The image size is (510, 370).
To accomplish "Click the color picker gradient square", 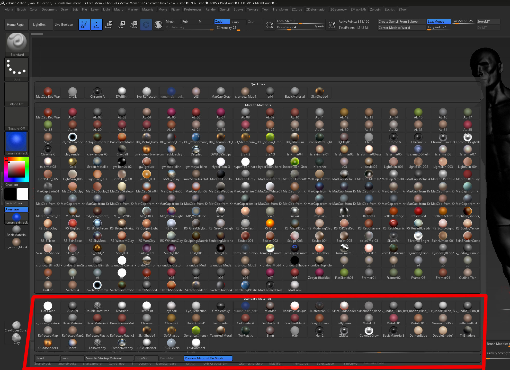I will (x=16, y=169).
